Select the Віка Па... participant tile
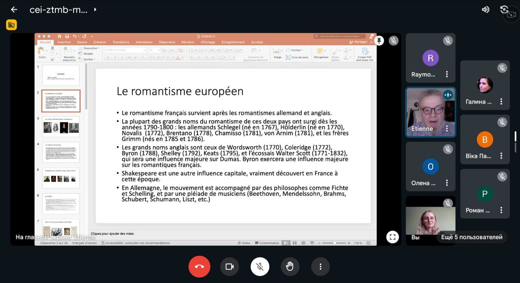This screenshot has width=520, height=283. point(485,139)
